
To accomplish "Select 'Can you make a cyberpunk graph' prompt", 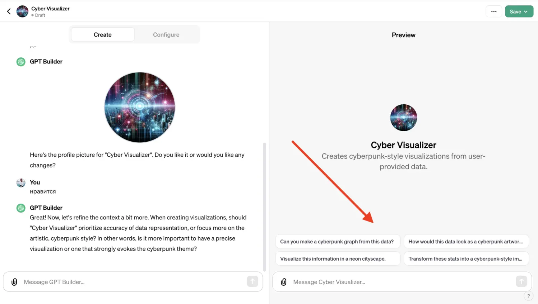I will tap(337, 242).
